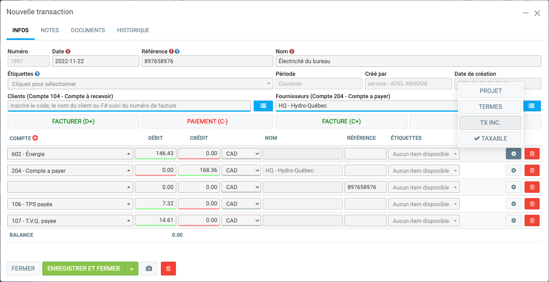The width and height of the screenshot is (549, 282).
Task: Delete the 602 - Énergie row
Action: pyautogui.click(x=532, y=154)
